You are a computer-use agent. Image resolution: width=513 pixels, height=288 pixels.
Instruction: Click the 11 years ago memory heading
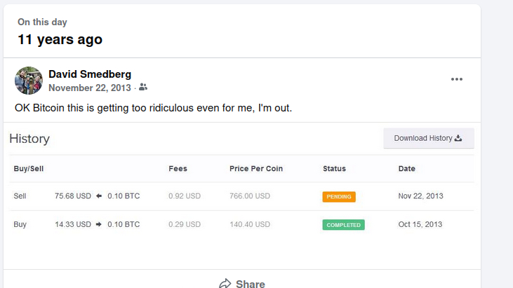[x=60, y=39]
